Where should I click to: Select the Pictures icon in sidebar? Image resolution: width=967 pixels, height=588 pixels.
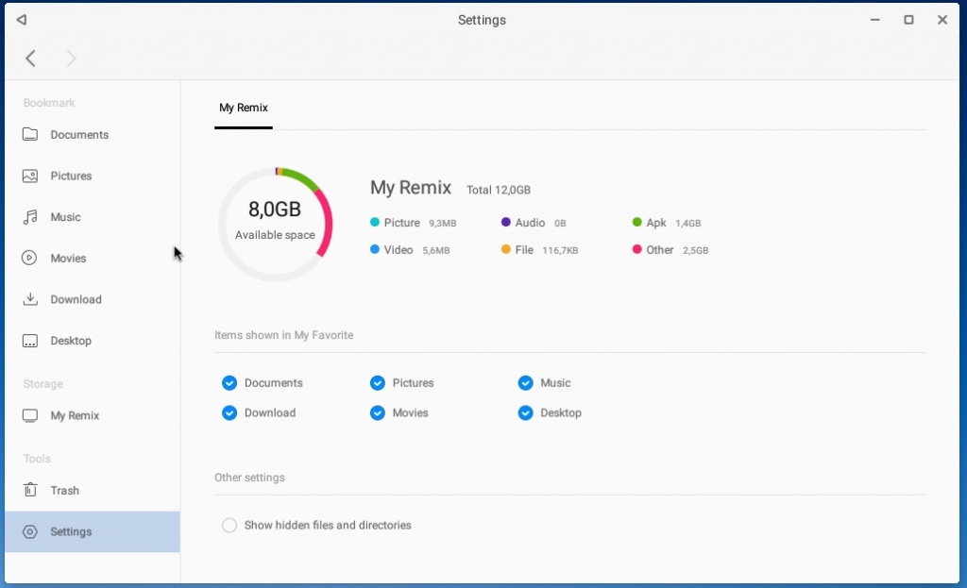tap(30, 176)
